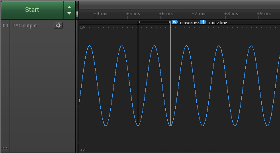Click the +9 ms timeline mark
The height and width of the screenshot is (153, 280).
(x=264, y=14)
